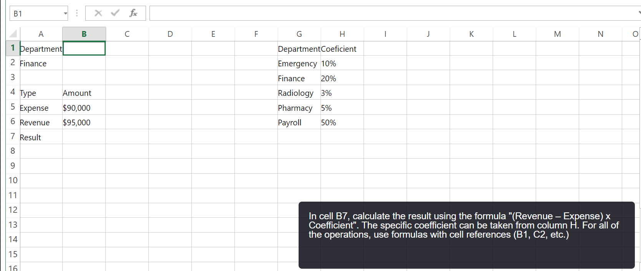The image size is (641, 271).
Task: Expand the formula bar using right-edge arrow
Action: tap(639, 13)
